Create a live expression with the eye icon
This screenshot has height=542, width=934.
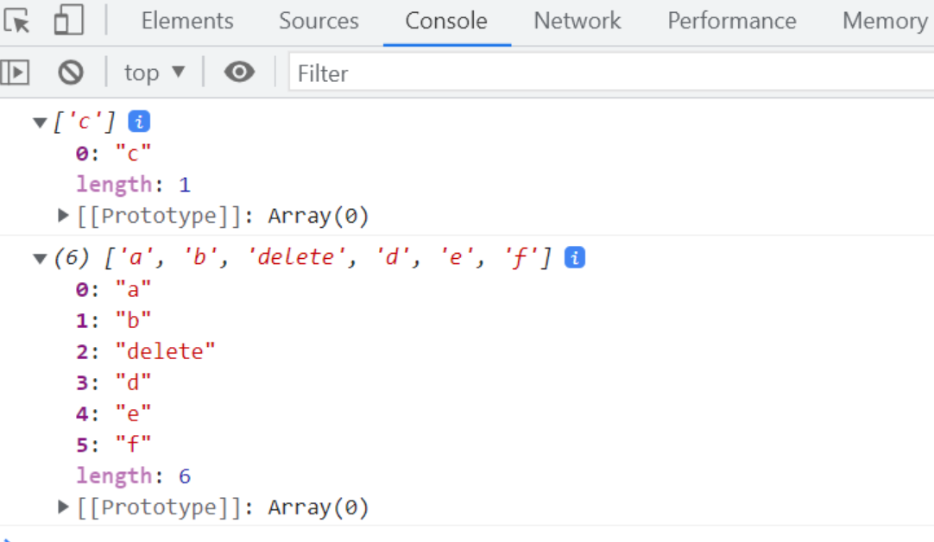point(239,72)
